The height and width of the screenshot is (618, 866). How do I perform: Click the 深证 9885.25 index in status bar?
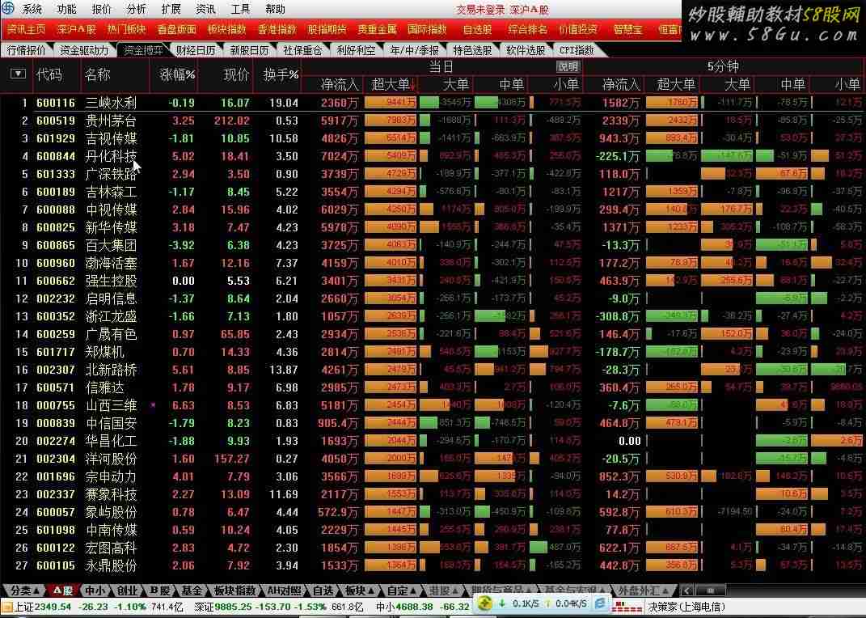pyautogui.click(x=223, y=607)
